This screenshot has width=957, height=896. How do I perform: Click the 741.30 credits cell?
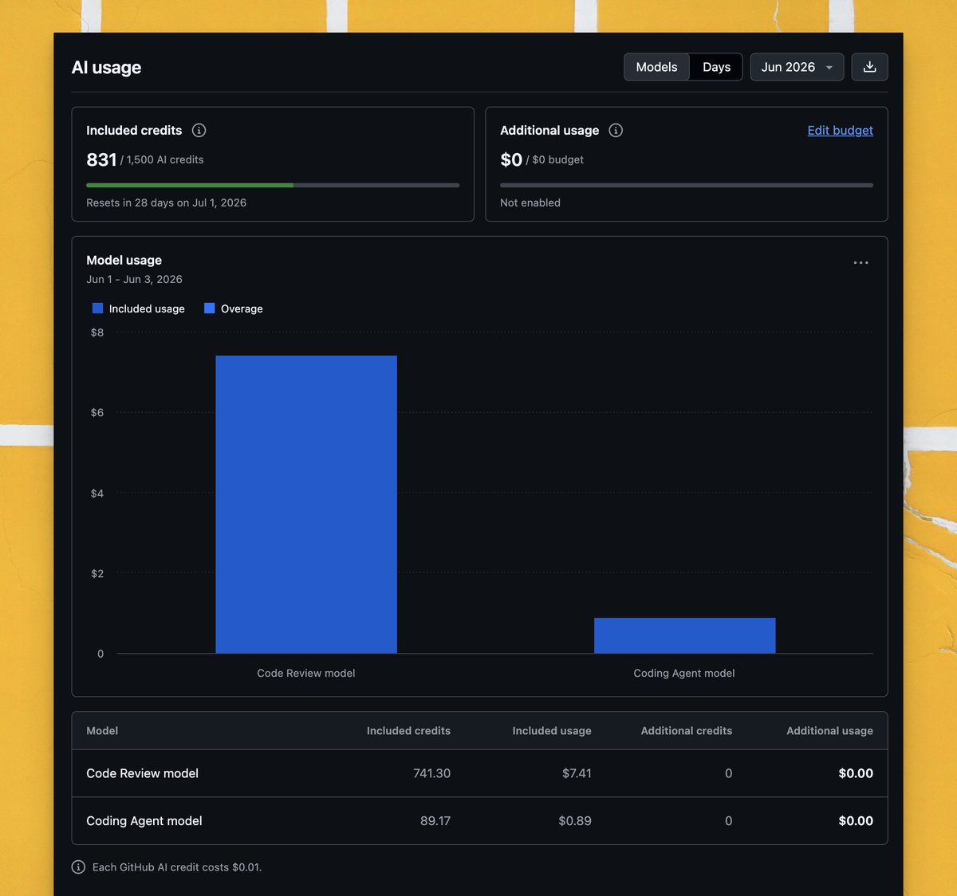coord(431,773)
